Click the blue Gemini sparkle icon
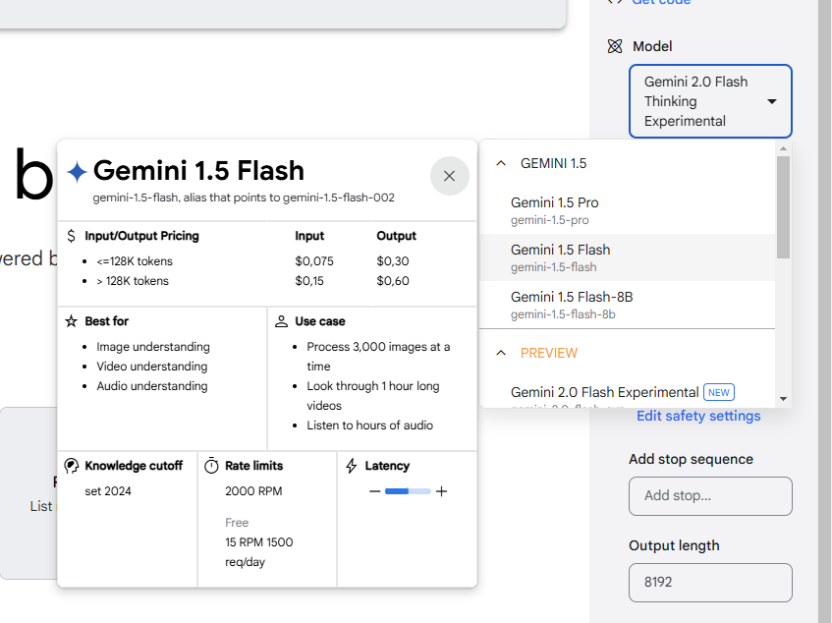Screen dimensions: 832x623 coord(77,172)
